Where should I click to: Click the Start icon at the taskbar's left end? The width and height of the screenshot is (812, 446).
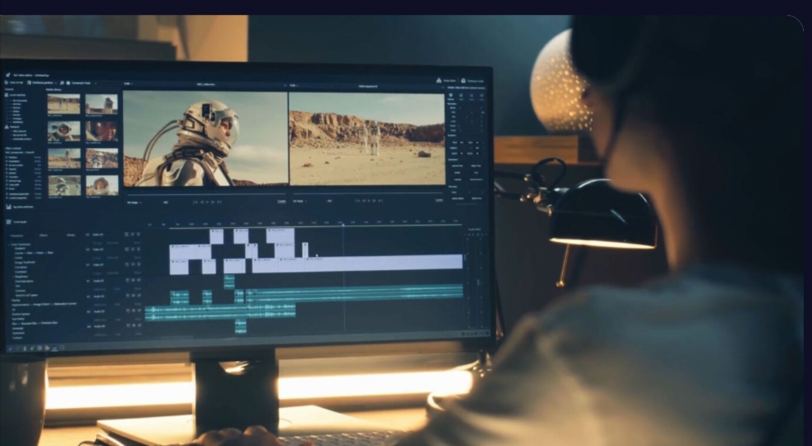10,349
